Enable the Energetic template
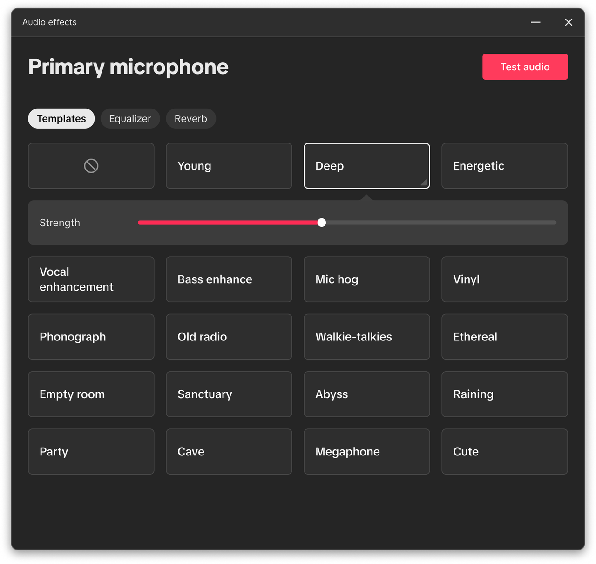 pyautogui.click(x=504, y=166)
